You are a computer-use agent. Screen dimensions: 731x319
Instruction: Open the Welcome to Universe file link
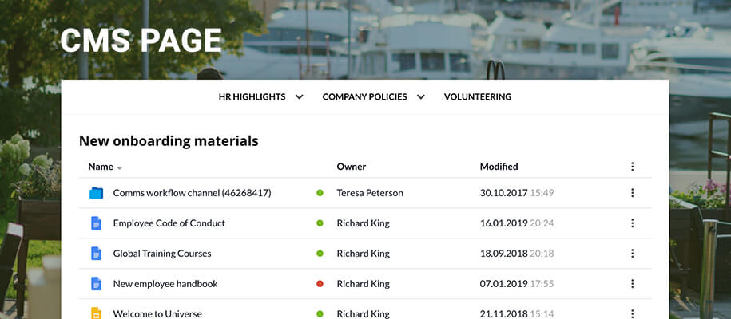tap(157, 313)
